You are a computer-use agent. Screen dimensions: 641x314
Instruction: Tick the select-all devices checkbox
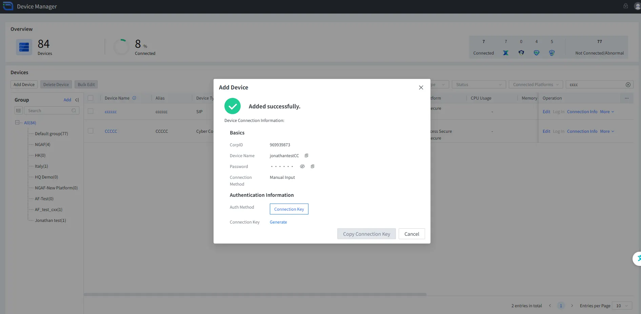coord(91,98)
